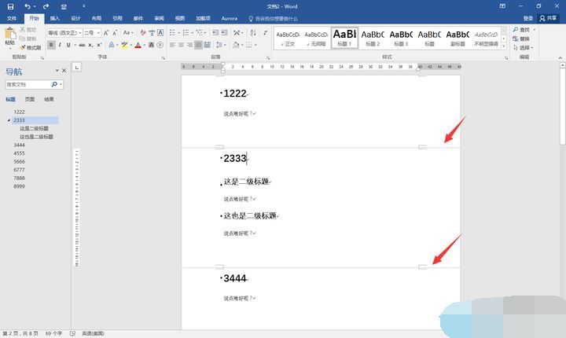This screenshot has width=566, height=338.
Task: Click the Save icon in the quick access toolbar
Action: 10,6
